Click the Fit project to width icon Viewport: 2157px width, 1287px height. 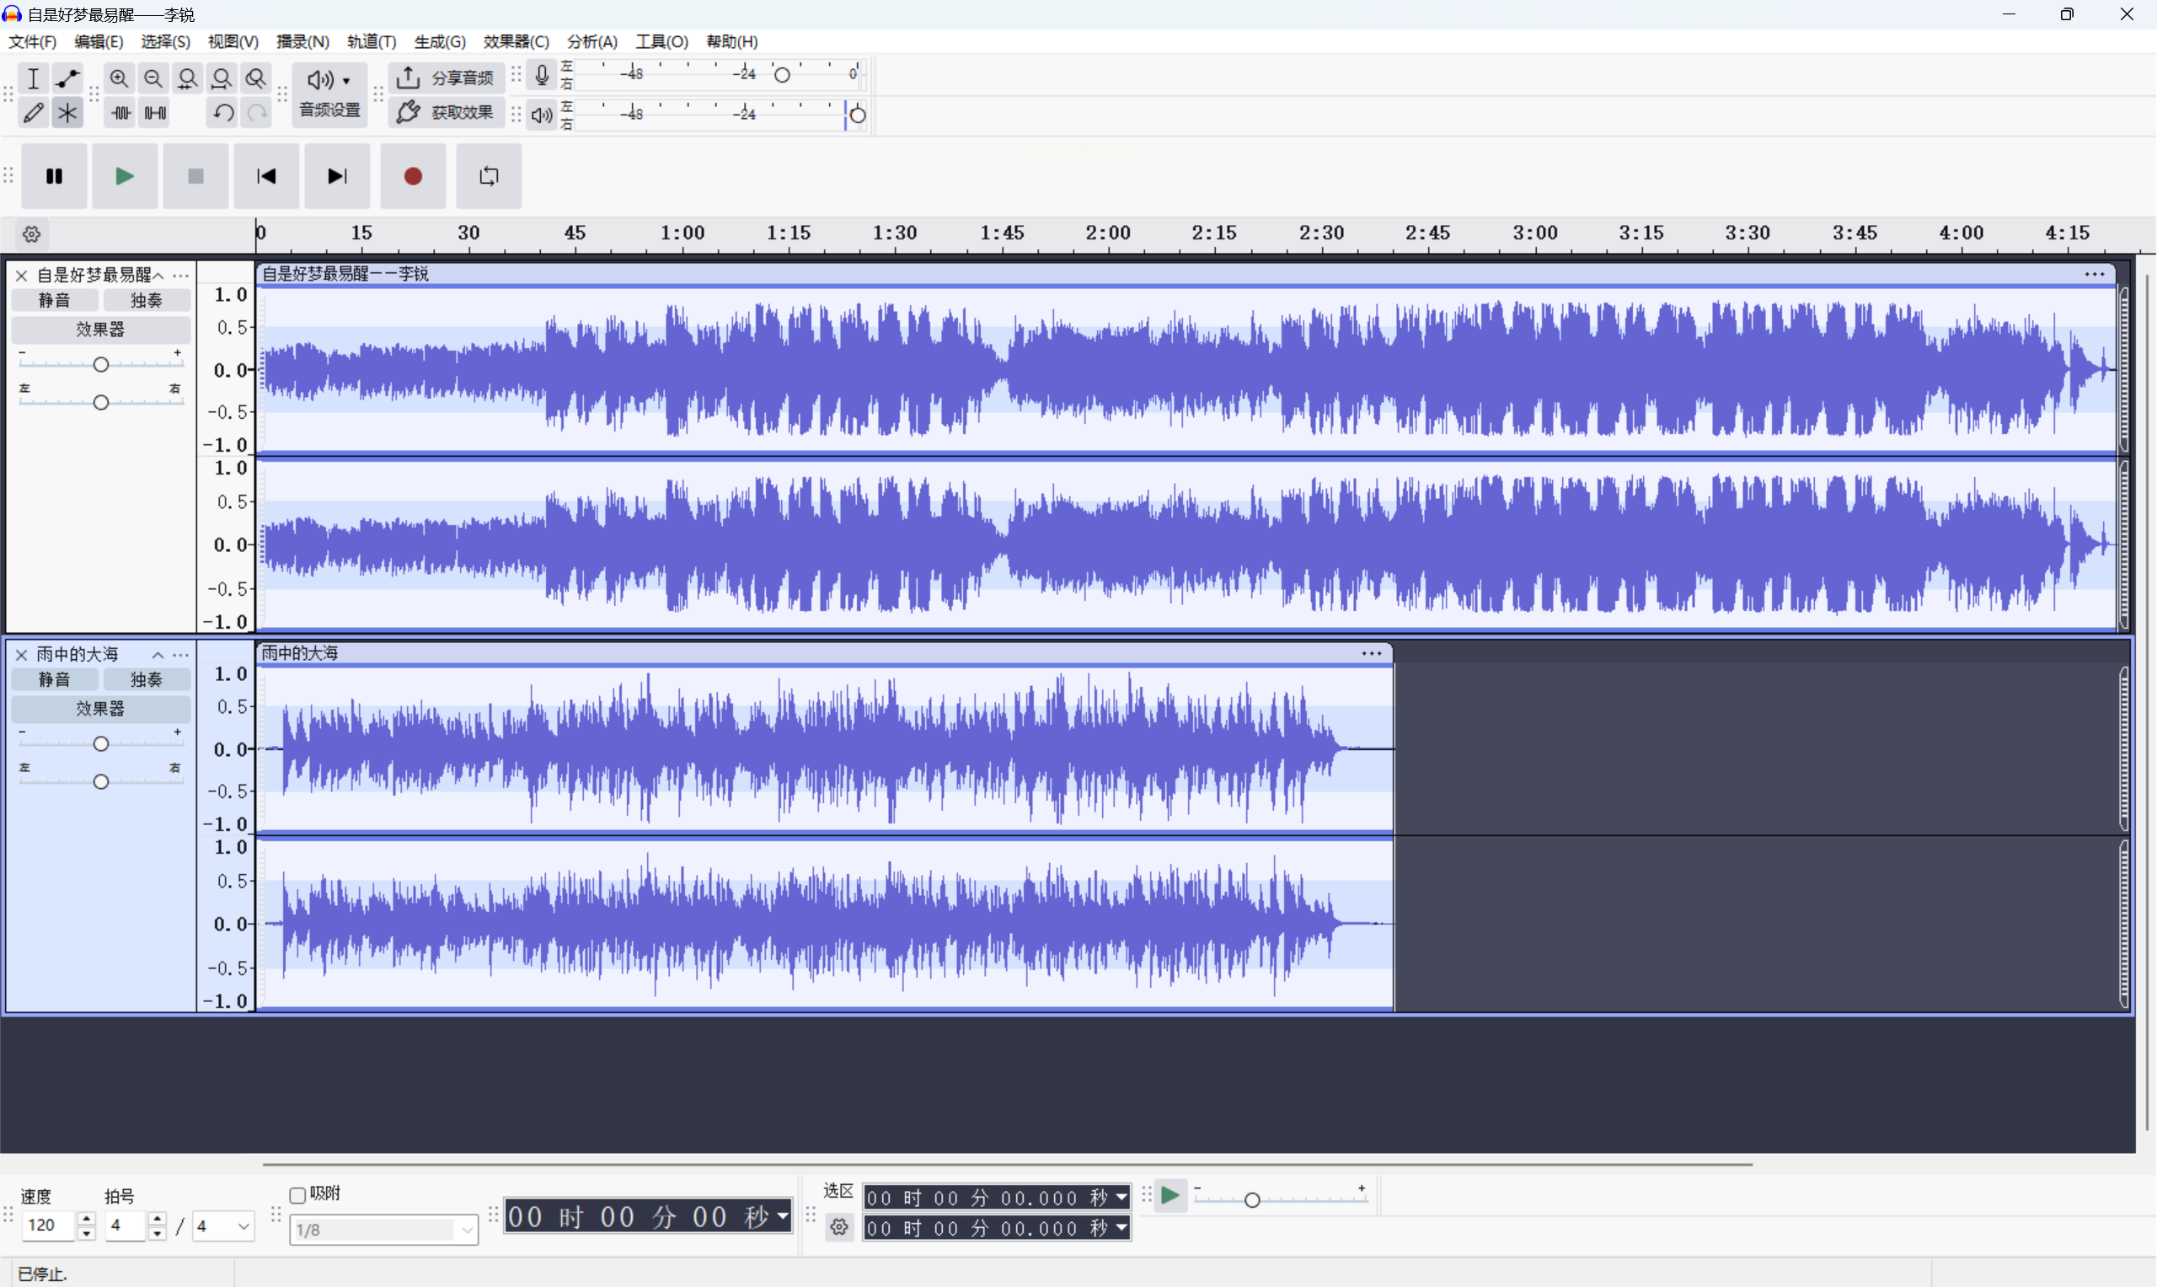[221, 79]
